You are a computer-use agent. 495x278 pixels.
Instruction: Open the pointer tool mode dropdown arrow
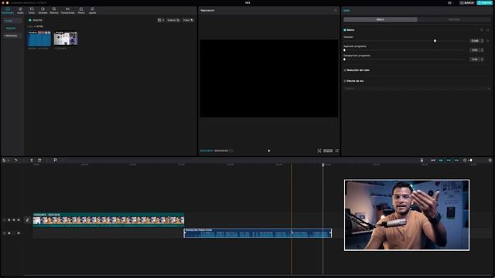pyautogui.click(x=9, y=161)
